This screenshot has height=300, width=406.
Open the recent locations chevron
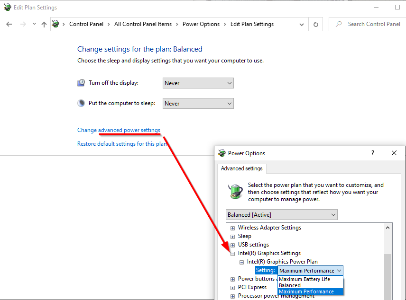(x=34, y=24)
